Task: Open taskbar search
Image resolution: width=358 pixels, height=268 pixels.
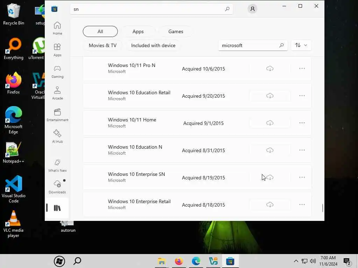Action: (x=77, y=261)
